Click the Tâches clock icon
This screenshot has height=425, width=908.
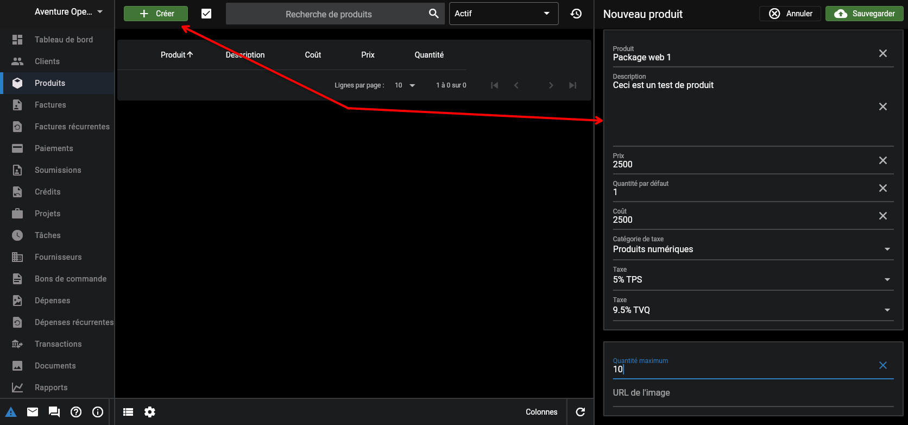pyautogui.click(x=17, y=235)
